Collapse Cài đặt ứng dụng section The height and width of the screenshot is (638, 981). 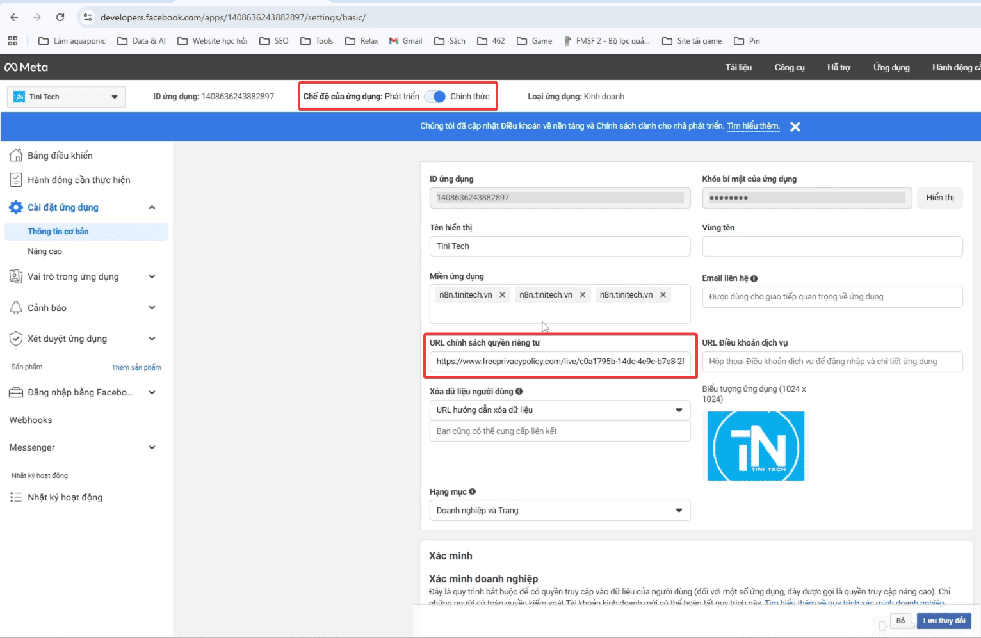point(152,207)
